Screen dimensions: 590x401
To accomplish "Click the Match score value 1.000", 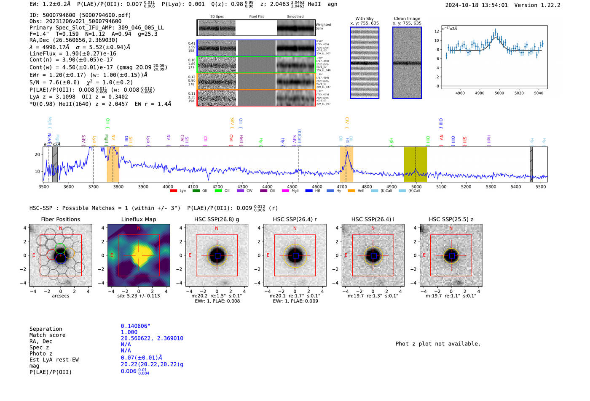I will 129,332.
